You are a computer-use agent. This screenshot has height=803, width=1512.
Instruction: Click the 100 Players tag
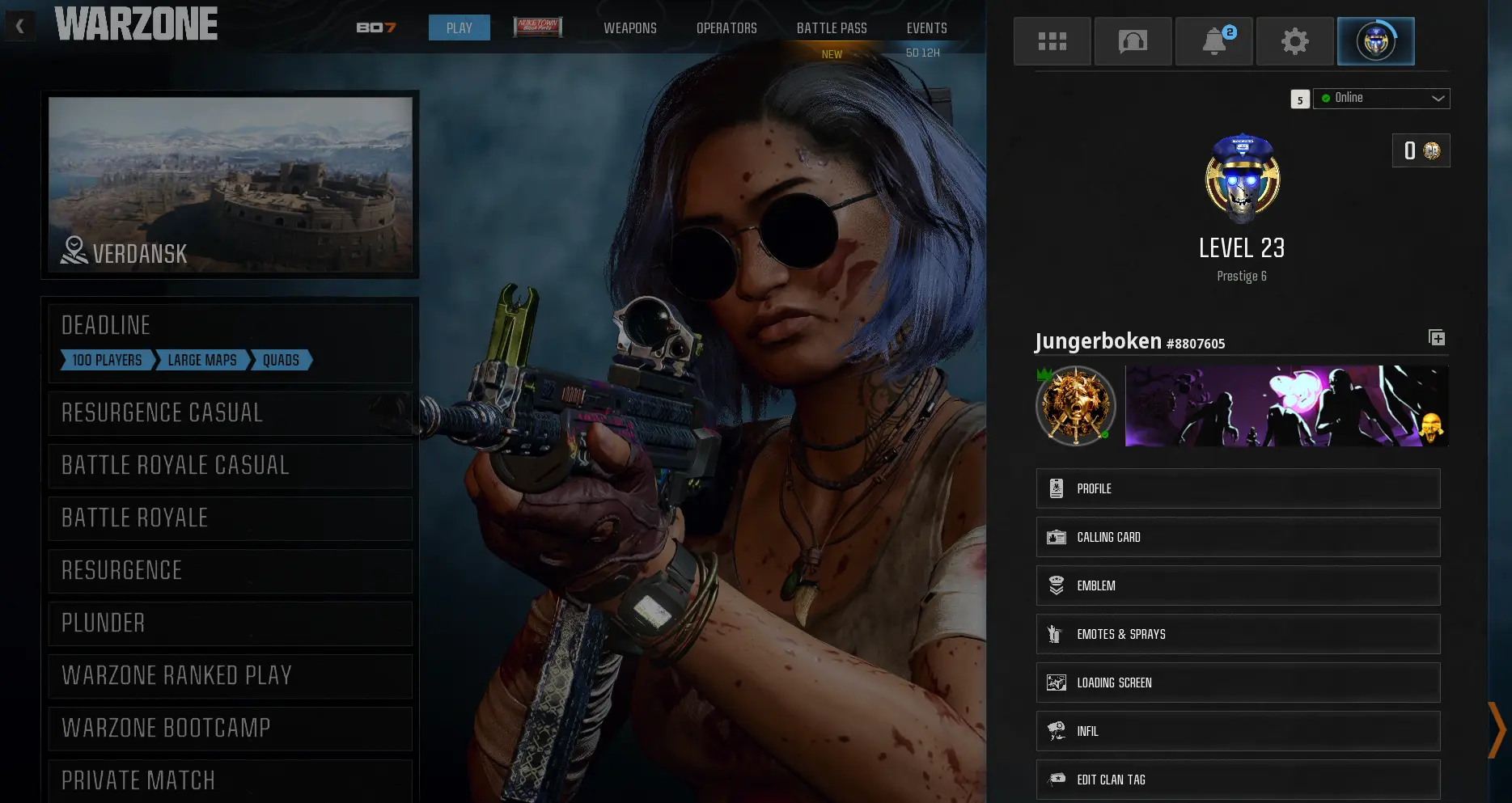click(x=107, y=360)
